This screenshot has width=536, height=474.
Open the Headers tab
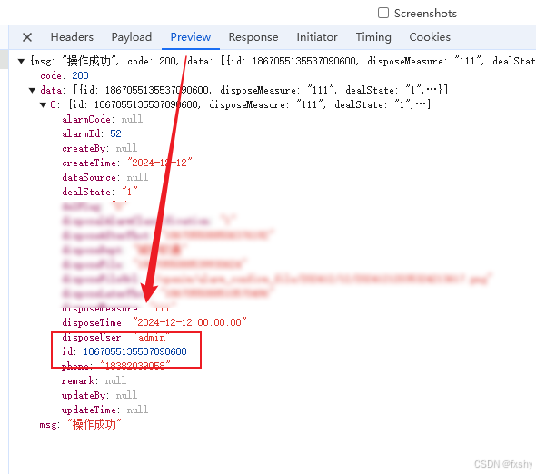tap(72, 37)
